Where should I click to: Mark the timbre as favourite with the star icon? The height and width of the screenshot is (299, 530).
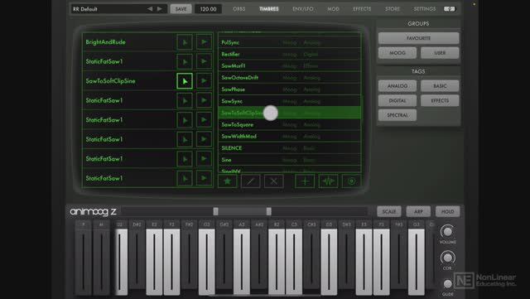pyautogui.click(x=227, y=181)
